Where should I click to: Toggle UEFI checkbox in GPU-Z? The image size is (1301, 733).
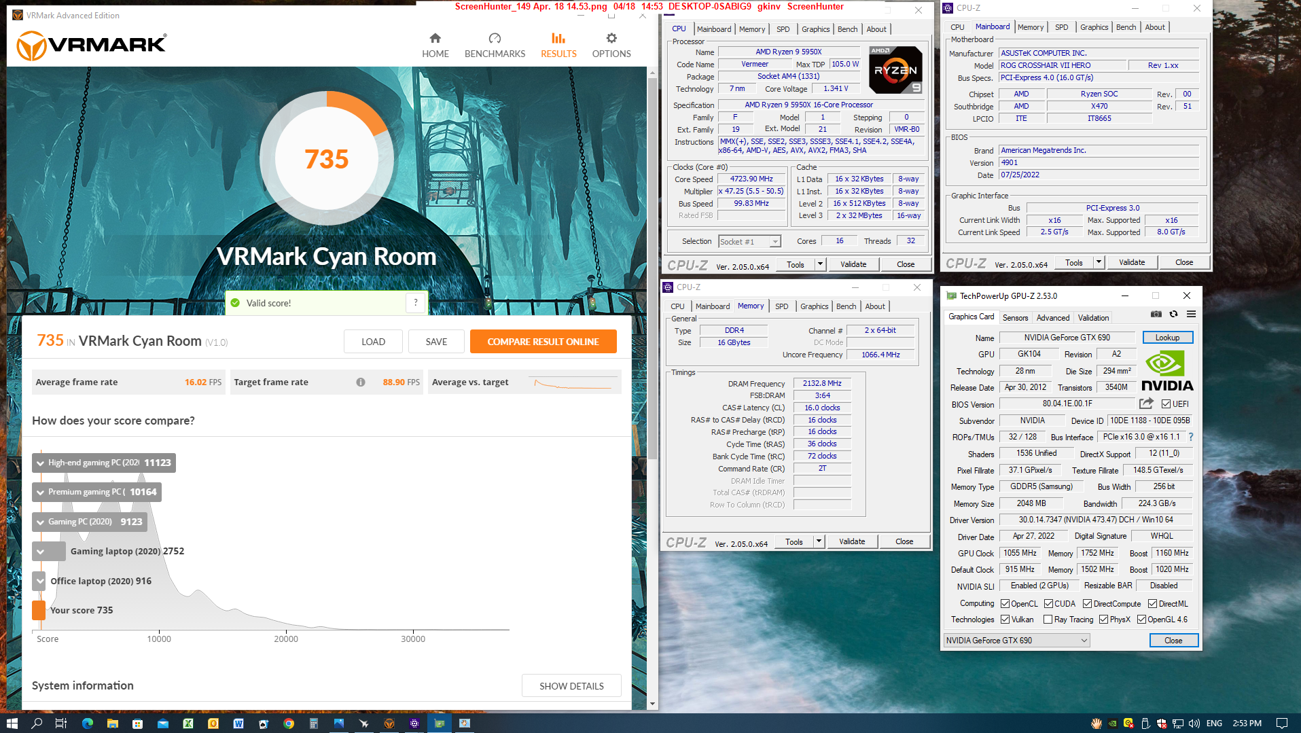pyautogui.click(x=1166, y=404)
